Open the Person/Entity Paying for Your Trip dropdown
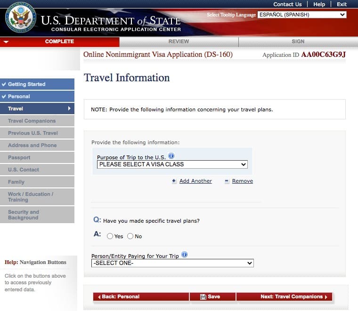 pyautogui.click(x=172, y=263)
